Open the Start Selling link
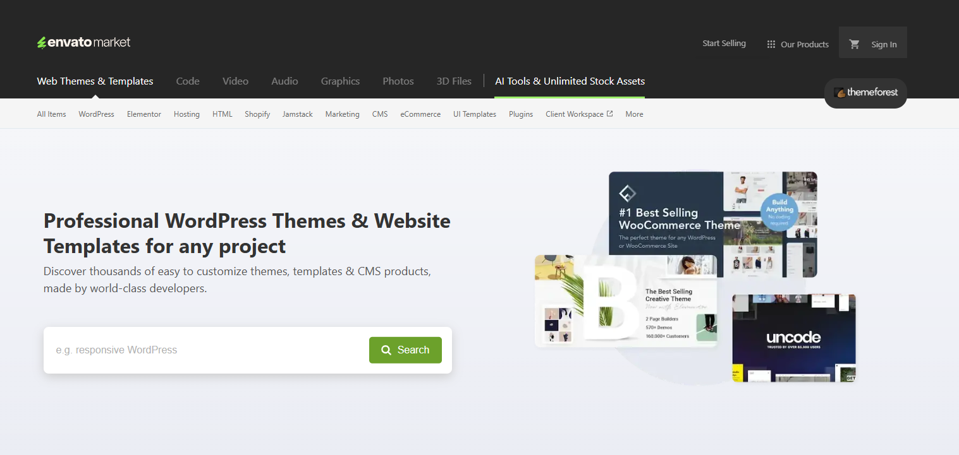This screenshot has height=455, width=959. pyautogui.click(x=724, y=44)
